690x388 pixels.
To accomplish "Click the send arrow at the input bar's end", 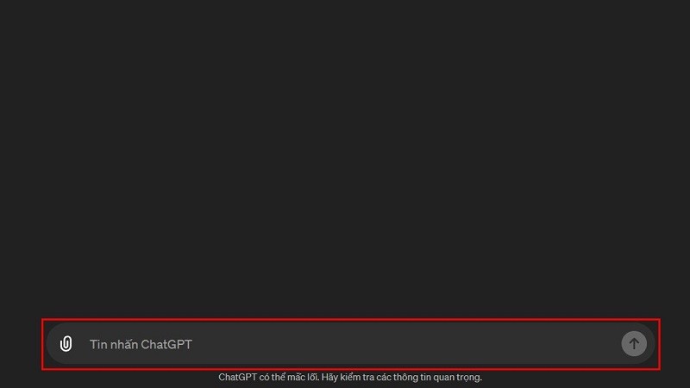I will point(634,343).
